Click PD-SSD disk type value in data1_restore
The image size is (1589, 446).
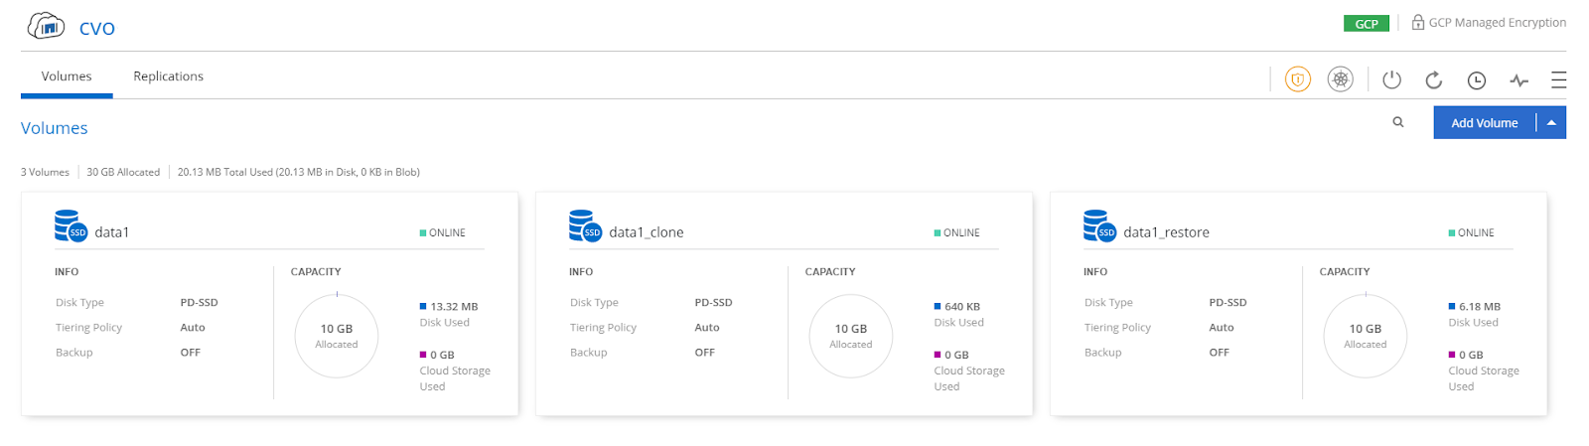click(1228, 303)
